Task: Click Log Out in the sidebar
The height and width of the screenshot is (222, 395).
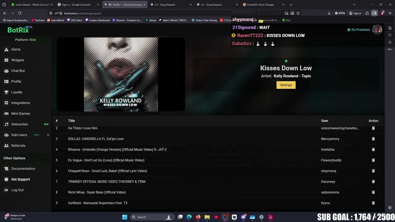Action: click(x=17, y=190)
